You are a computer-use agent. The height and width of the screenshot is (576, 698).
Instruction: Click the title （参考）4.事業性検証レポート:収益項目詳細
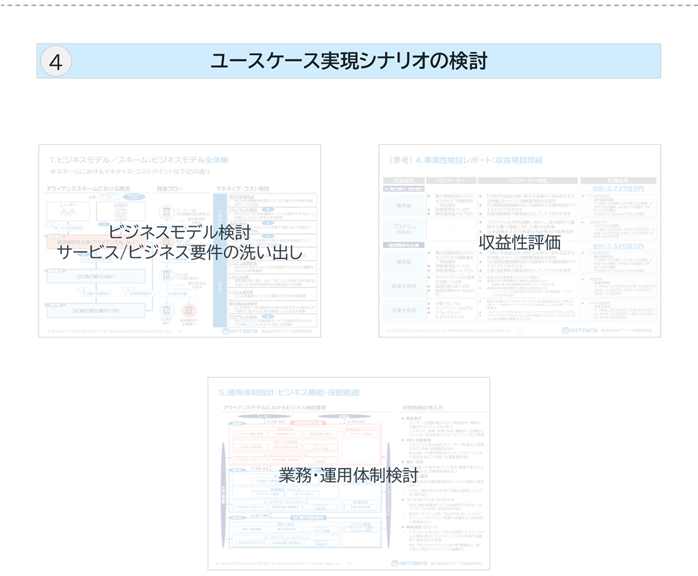(x=465, y=160)
